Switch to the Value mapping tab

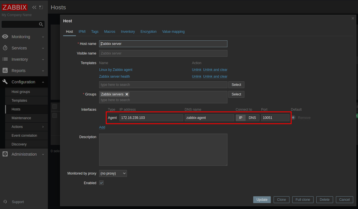coord(173,32)
